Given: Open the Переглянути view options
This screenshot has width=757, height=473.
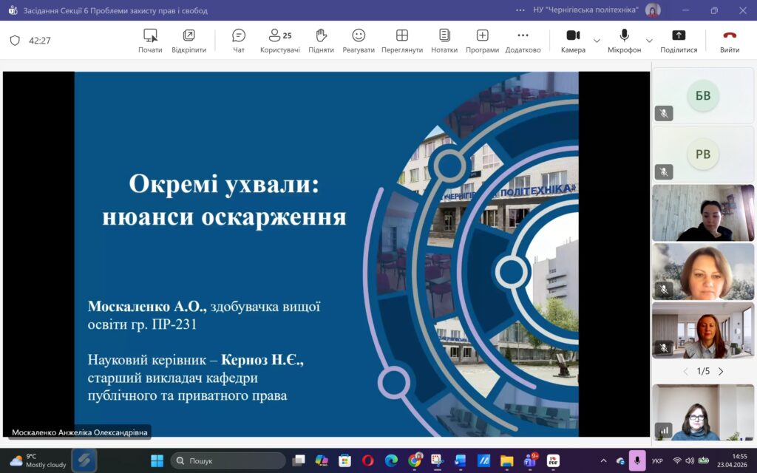Looking at the screenshot, I should click(x=402, y=41).
